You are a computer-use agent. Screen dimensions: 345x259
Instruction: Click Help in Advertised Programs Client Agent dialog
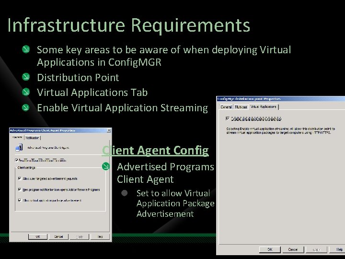point(100,237)
